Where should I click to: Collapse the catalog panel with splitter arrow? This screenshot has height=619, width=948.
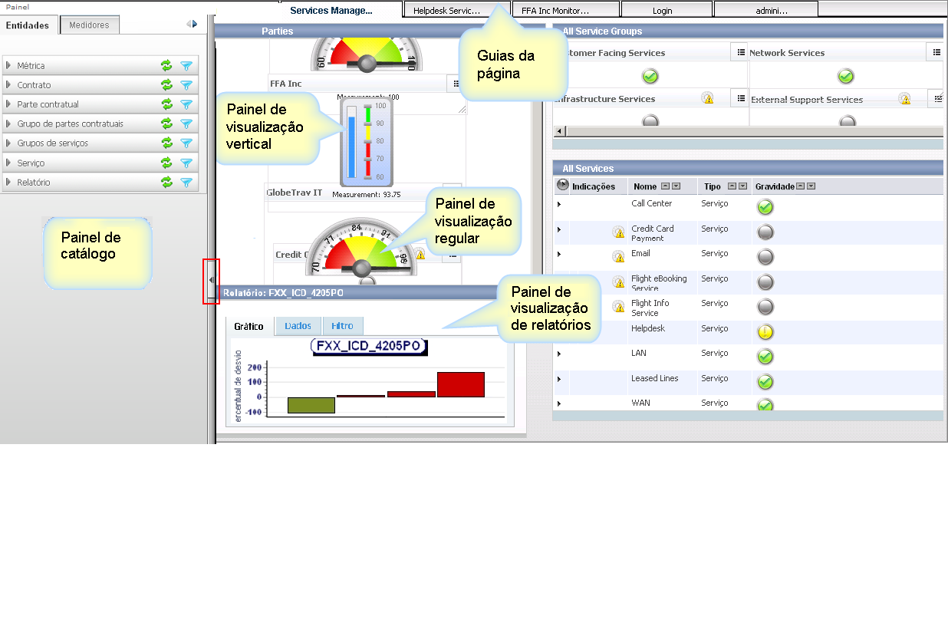[x=211, y=281]
